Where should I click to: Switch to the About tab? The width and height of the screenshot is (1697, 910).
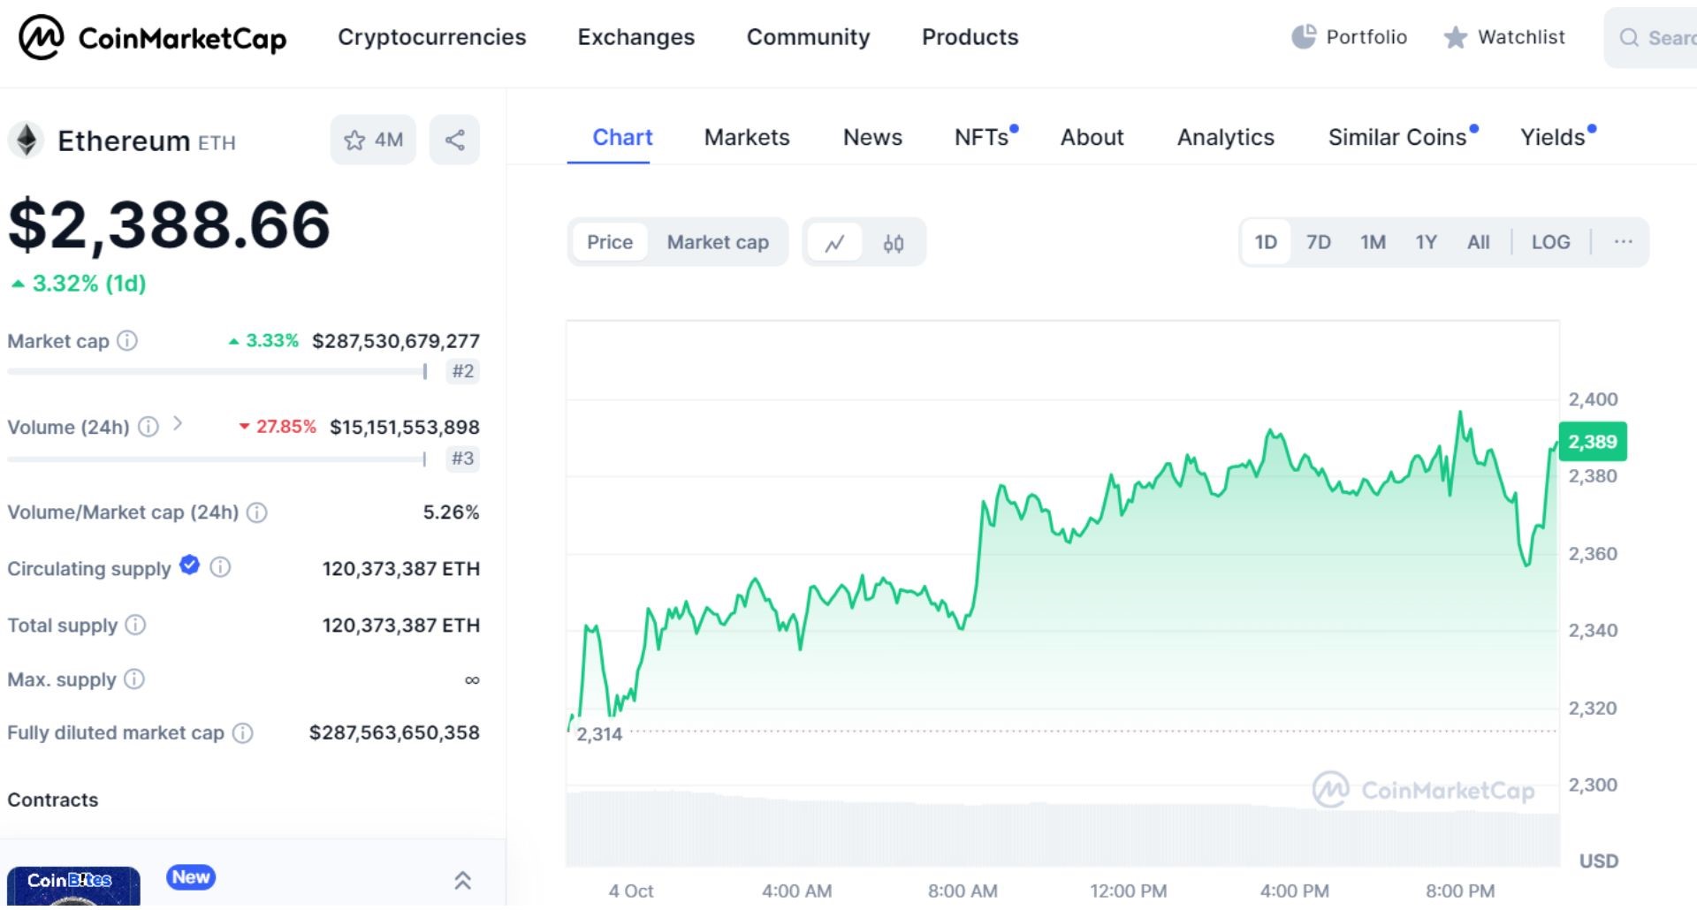coord(1092,137)
